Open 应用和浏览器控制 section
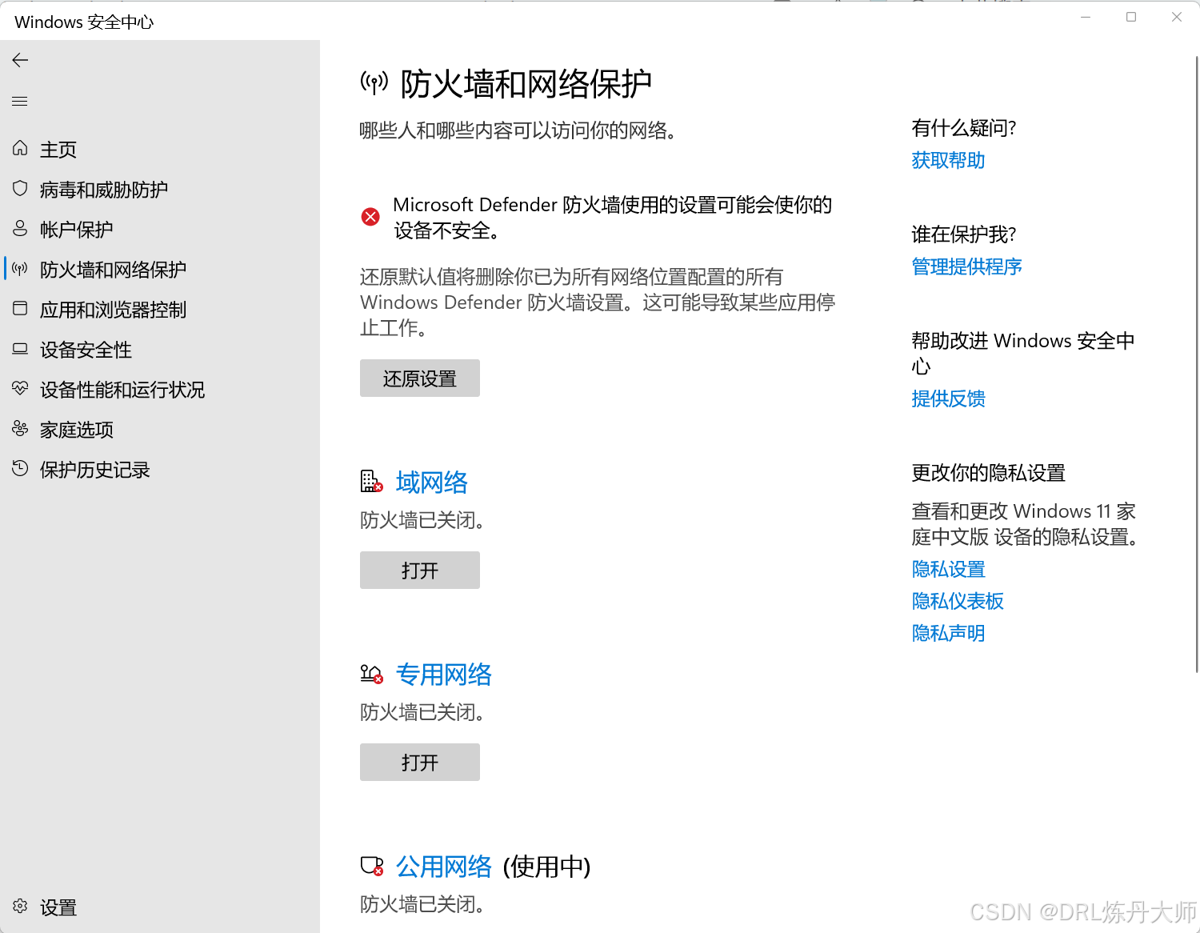The image size is (1200, 933). point(113,310)
